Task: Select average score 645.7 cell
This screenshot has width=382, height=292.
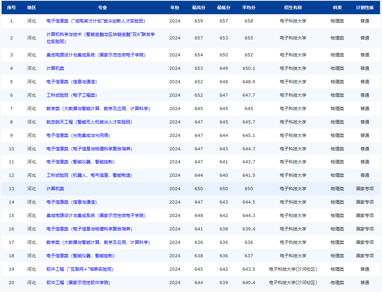Action: point(249,122)
